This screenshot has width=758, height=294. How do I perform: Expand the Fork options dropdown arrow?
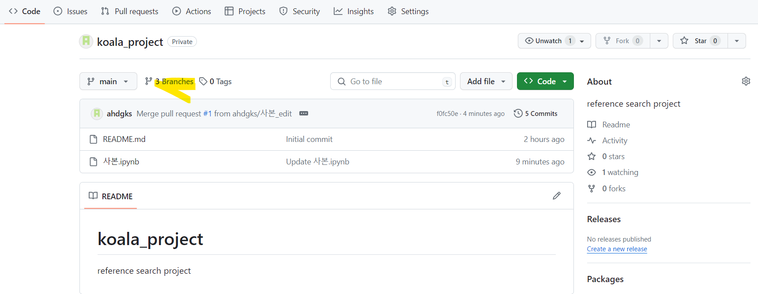(x=659, y=41)
